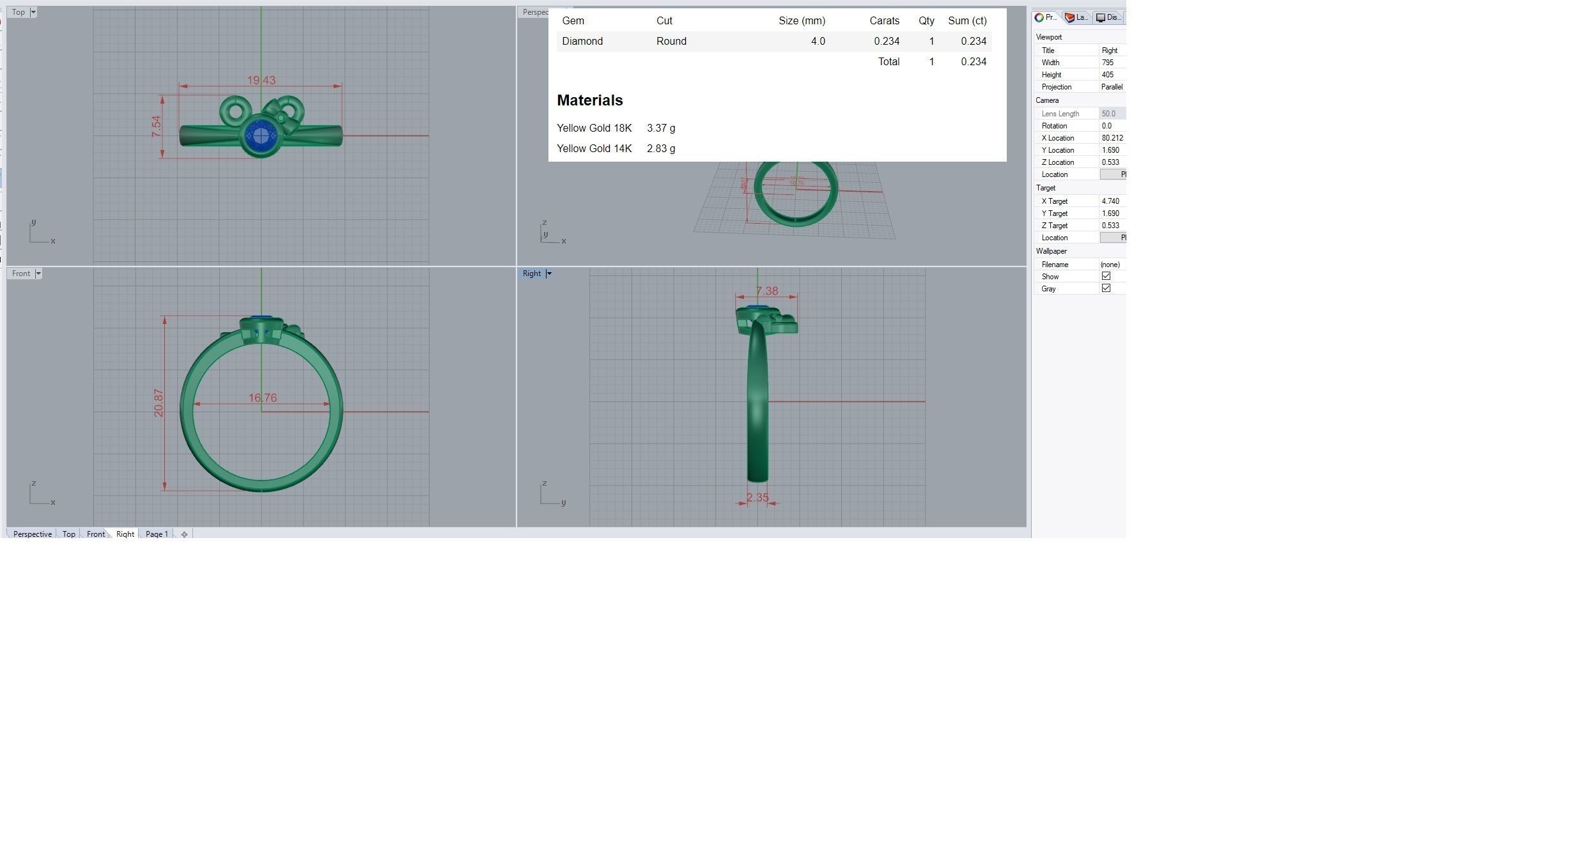
Task: Toggle wallpaper Gray checkbox
Action: [x=1106, y=288]
